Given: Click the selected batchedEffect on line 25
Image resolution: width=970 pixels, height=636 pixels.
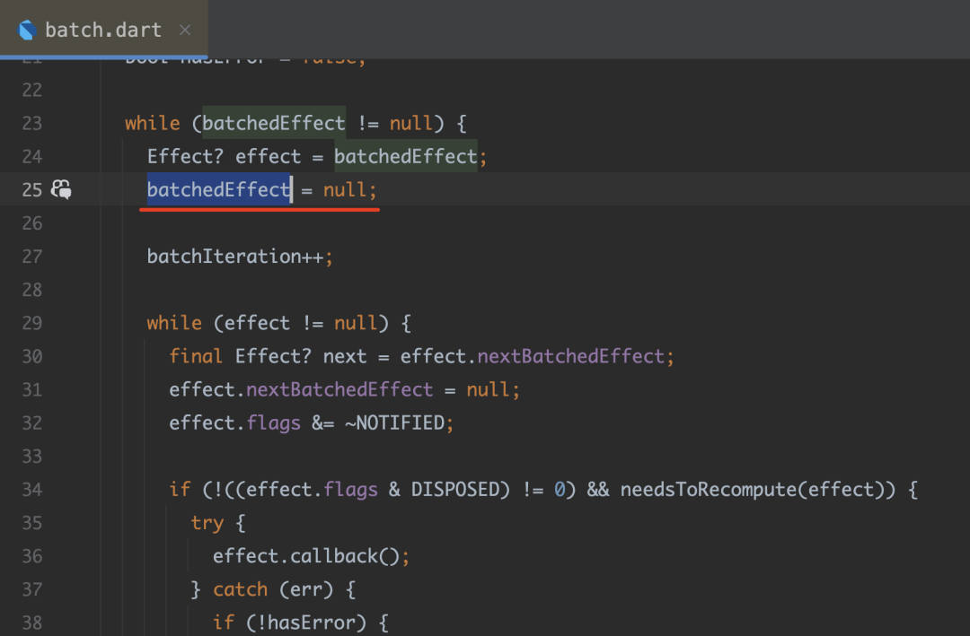Looking at the screenshot, I should pos(218,189).
